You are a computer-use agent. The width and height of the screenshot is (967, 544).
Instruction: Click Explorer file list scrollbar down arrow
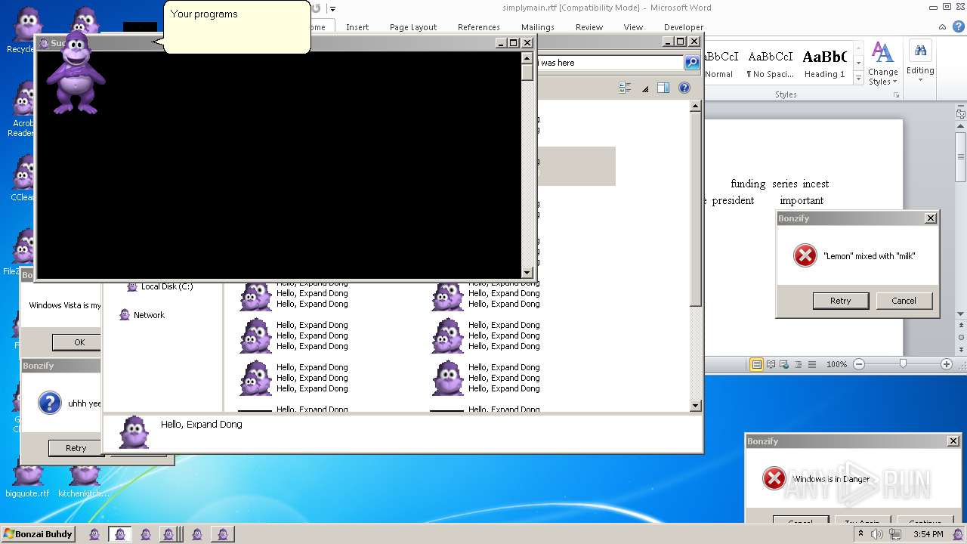[696, 406]
